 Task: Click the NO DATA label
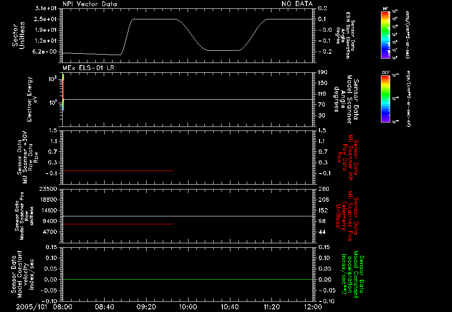297,4
